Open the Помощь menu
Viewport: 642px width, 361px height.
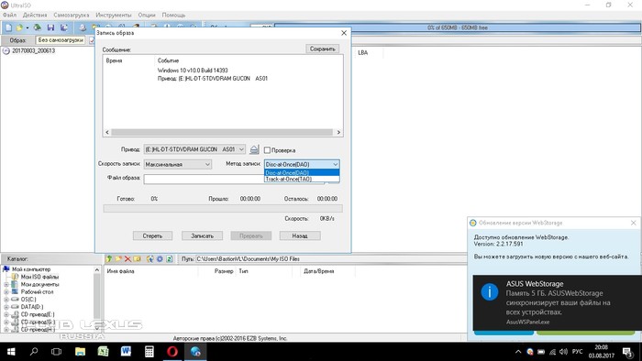point(173,15)
